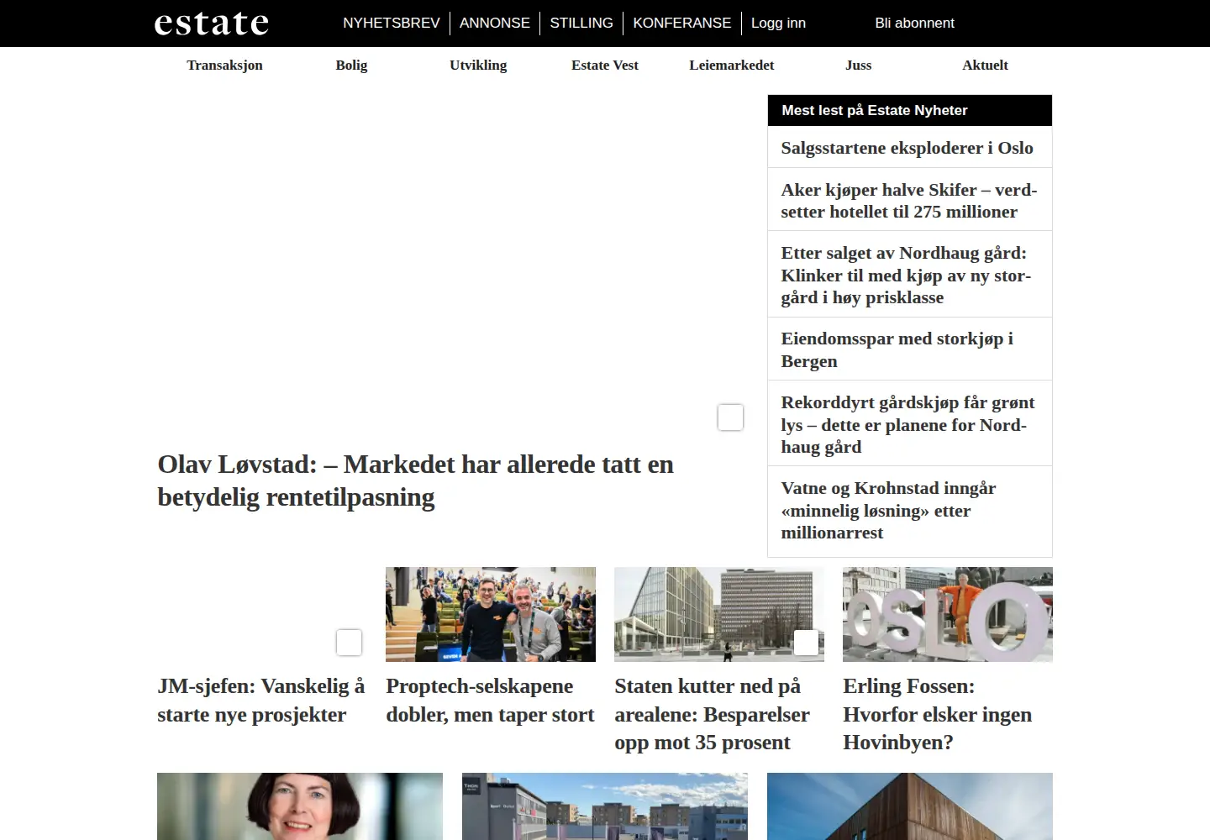Viewport: 1210px width, 840px height.
Task: Click the white badge beside the Olav Løvstad headline
Action: (730, 417)
